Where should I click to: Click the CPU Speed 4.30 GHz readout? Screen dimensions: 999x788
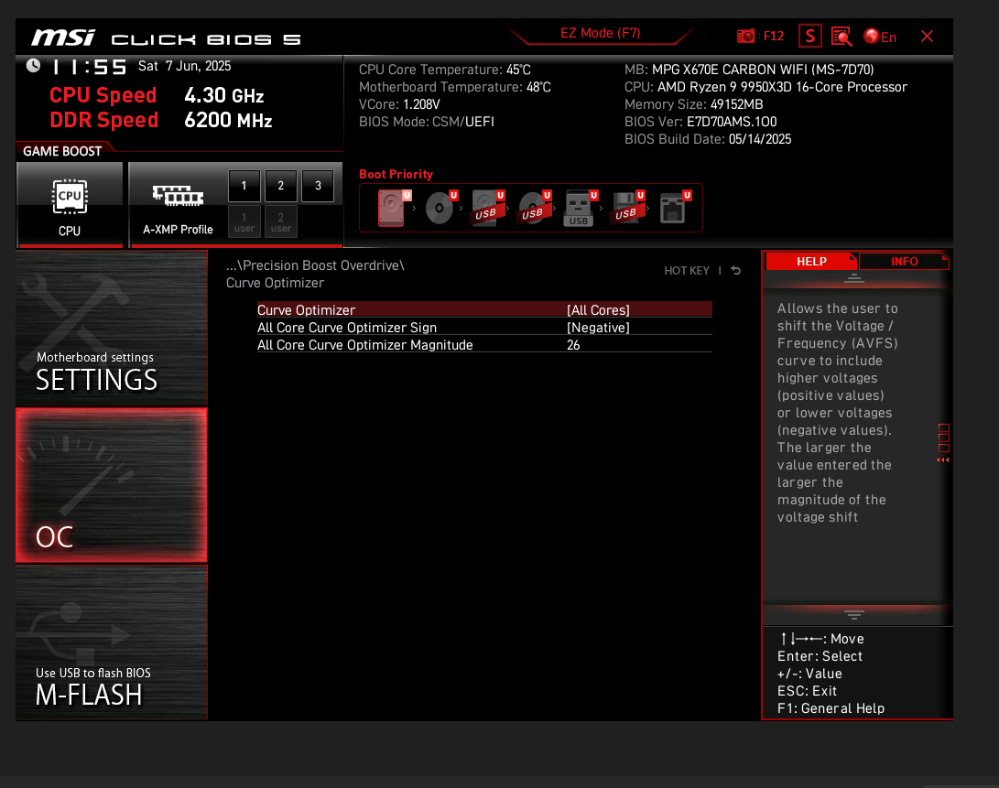point(157,95)
